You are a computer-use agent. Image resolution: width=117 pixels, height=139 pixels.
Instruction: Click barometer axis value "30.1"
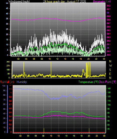(x=108, y=9)
